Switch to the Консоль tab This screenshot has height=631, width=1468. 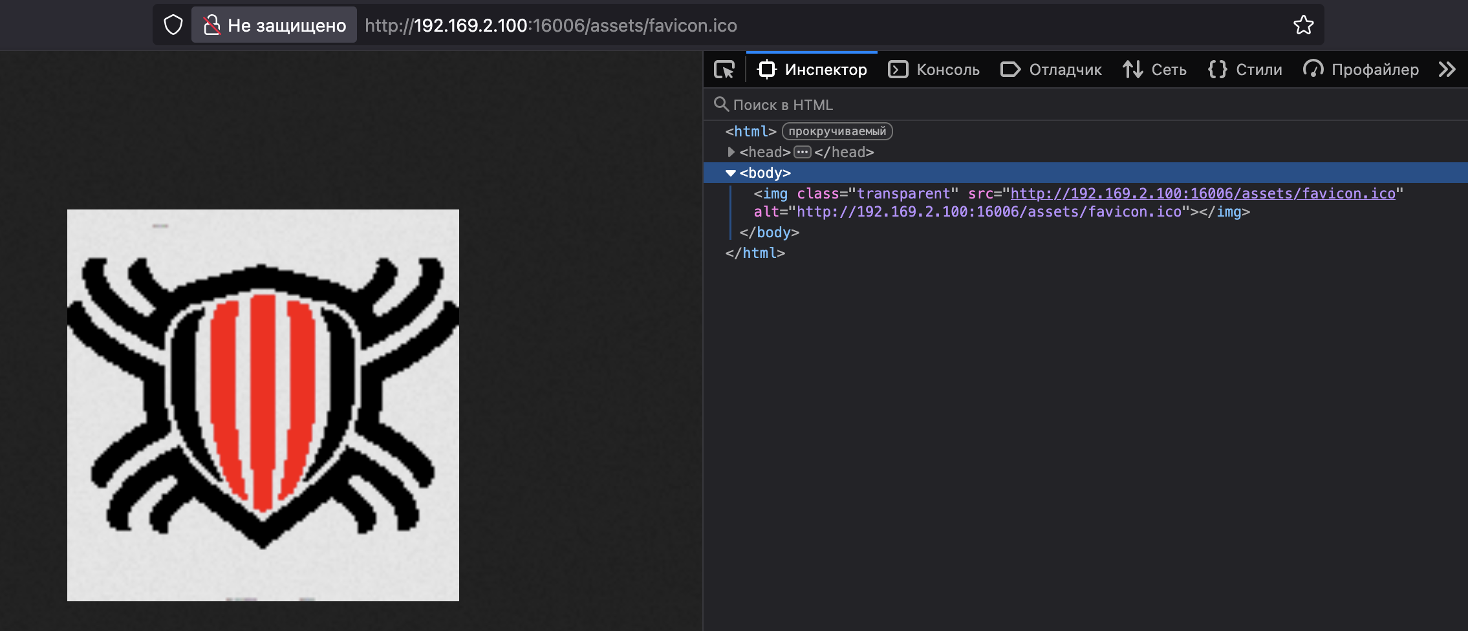pos(934,69)
